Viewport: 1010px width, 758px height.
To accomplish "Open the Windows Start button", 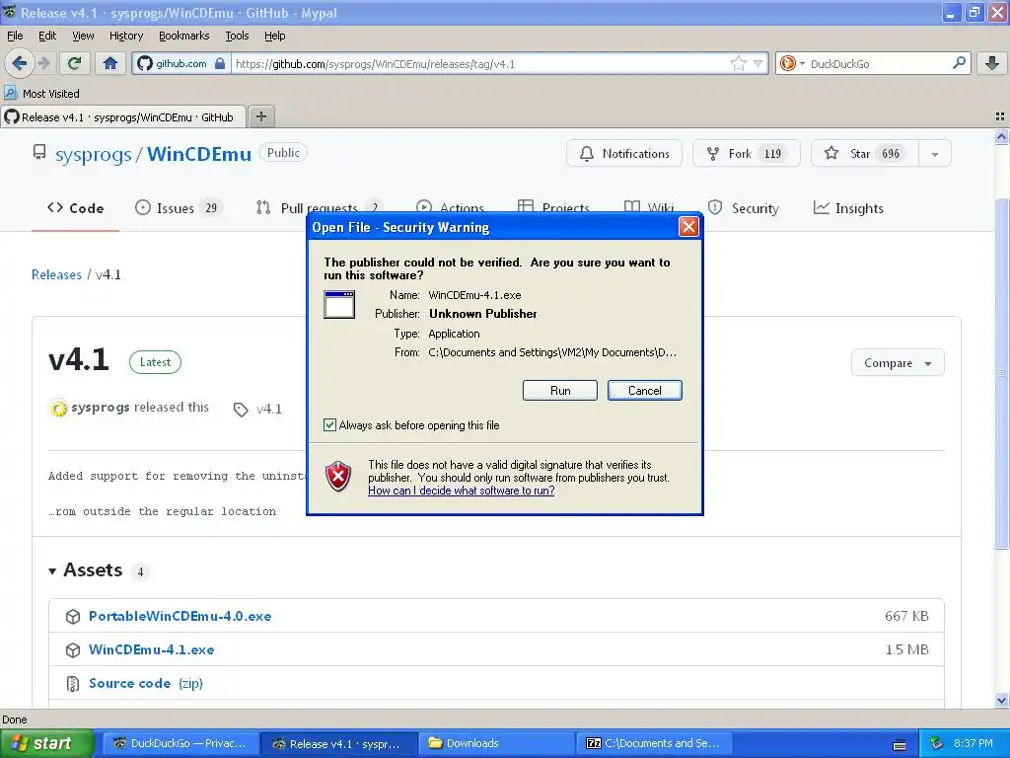I will pyautogui.click(x=46, y=744).
